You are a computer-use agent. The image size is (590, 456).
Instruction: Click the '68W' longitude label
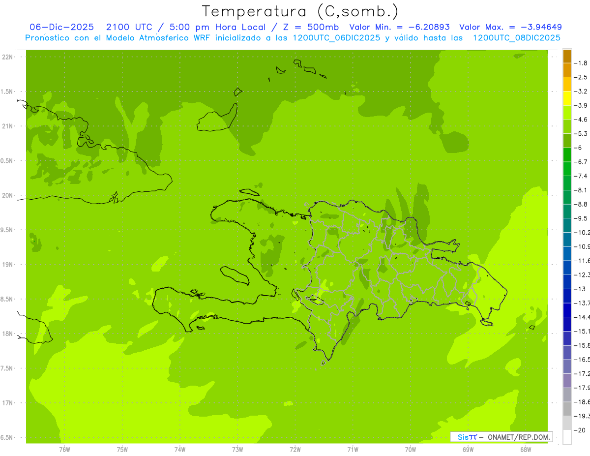(x=526, y=450)
